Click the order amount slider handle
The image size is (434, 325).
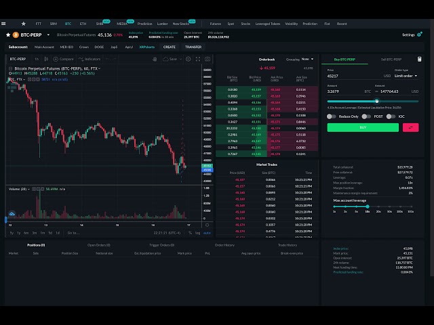click(377, 101)
